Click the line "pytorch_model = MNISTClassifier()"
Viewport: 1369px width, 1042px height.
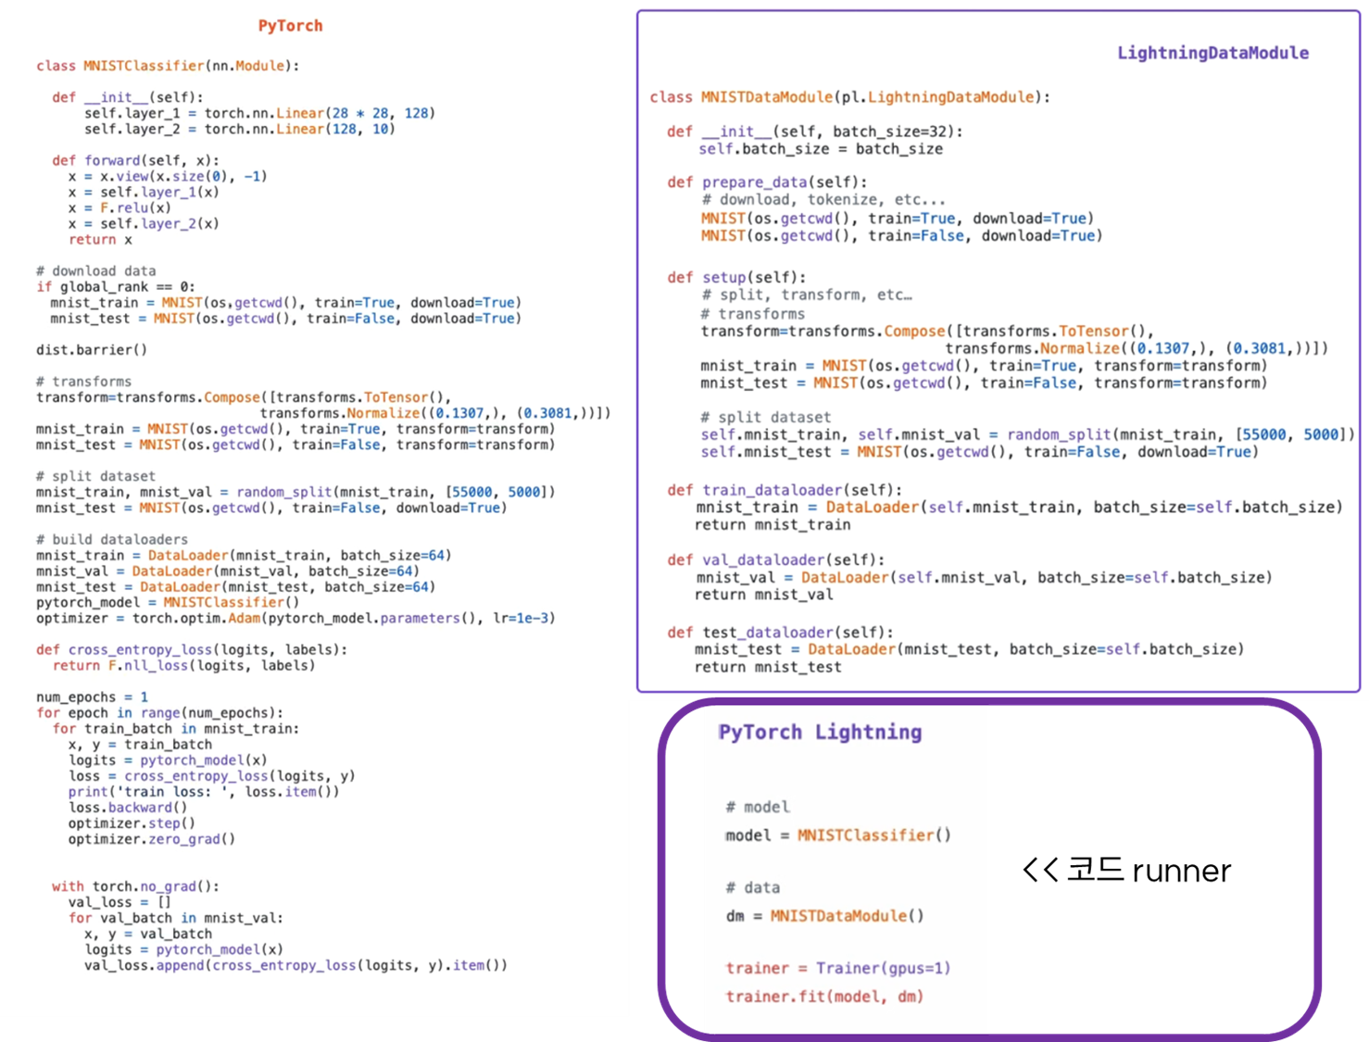pos(168,602)
